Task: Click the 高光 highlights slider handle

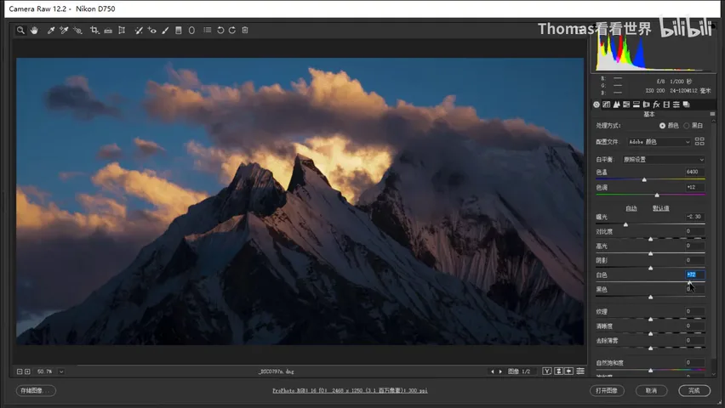Action: tap(651, 253)
